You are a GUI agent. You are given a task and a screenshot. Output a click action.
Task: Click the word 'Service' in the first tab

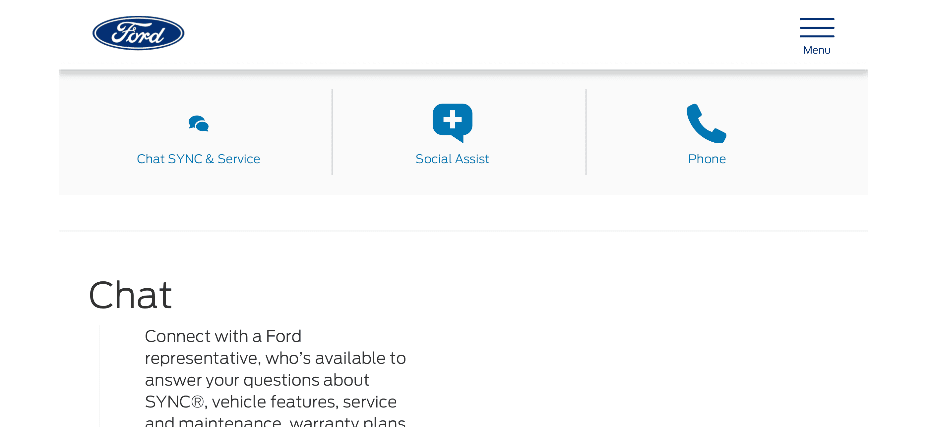[239, 159]
